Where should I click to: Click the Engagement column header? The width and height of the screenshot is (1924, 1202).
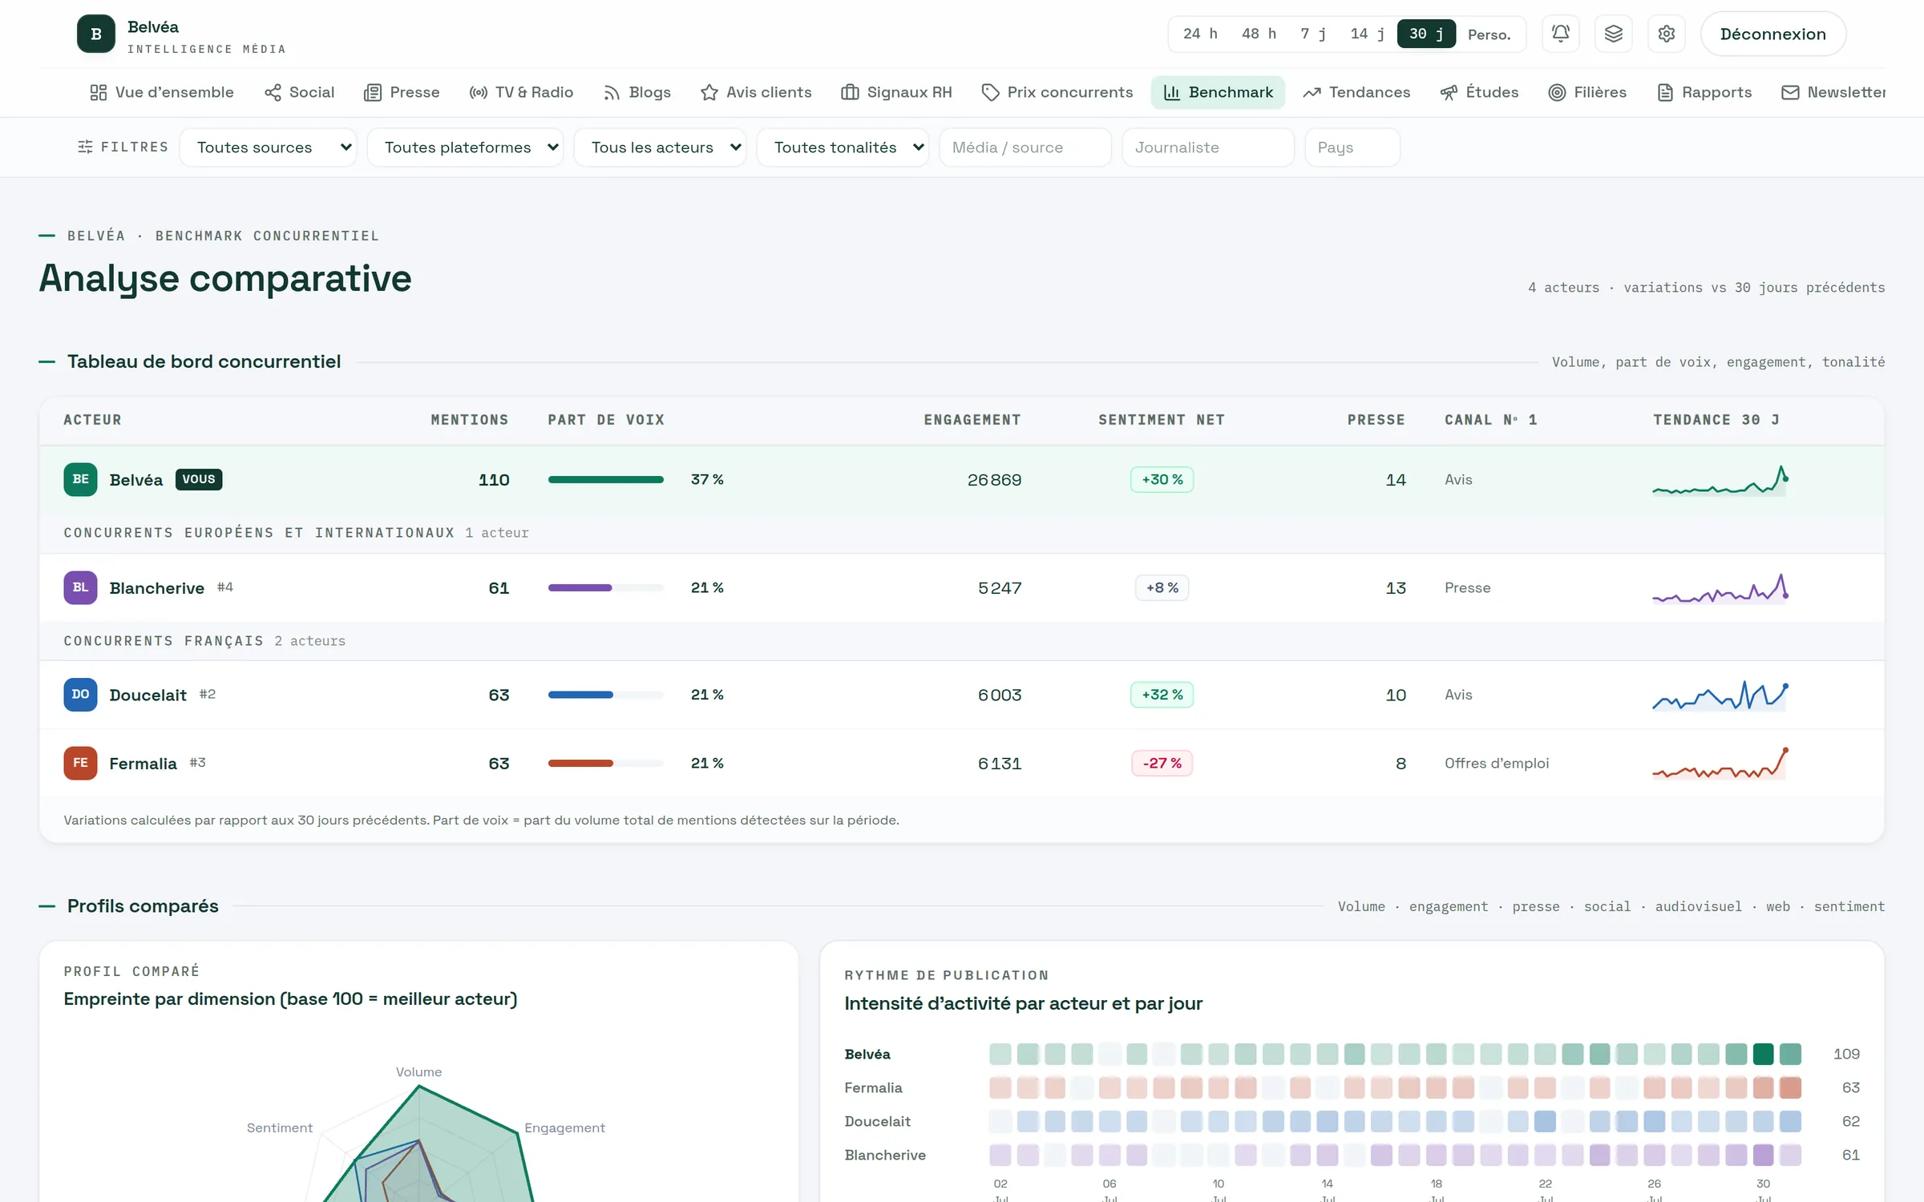click(972, 420)
